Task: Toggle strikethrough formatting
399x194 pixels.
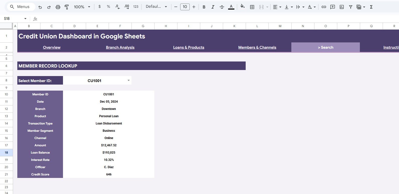Action: (x=222, y=7)
